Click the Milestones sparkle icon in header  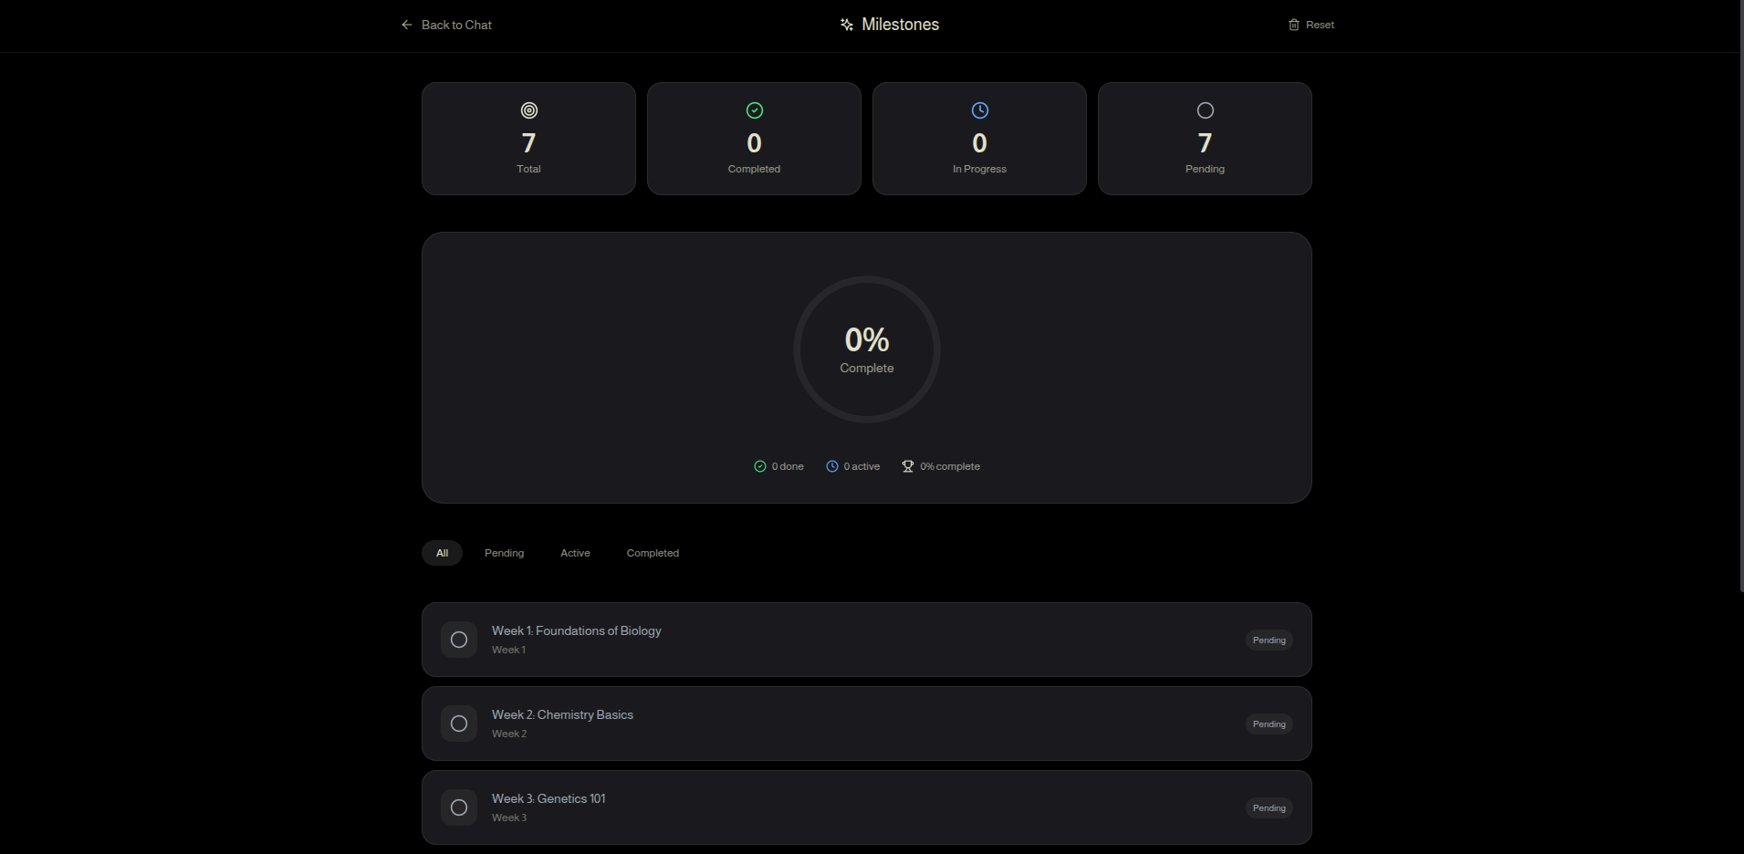pos(847,25)
